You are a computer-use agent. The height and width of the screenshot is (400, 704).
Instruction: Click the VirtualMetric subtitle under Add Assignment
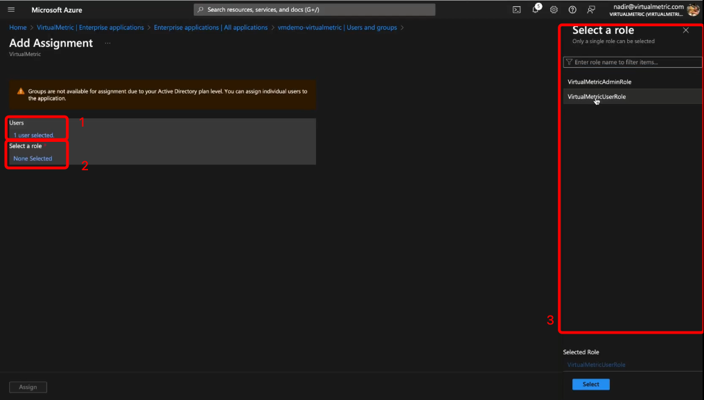25,54
